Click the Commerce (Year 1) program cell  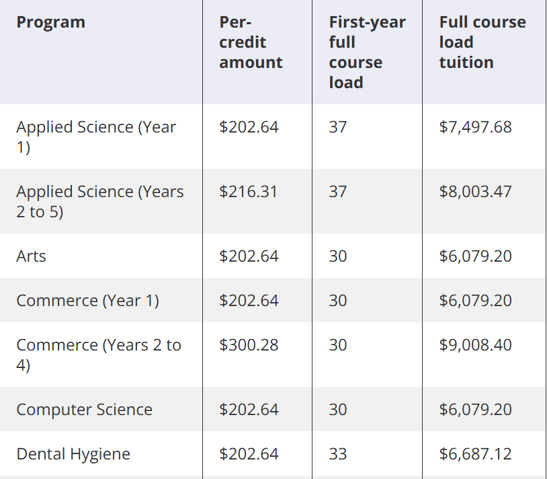[87, 301]
